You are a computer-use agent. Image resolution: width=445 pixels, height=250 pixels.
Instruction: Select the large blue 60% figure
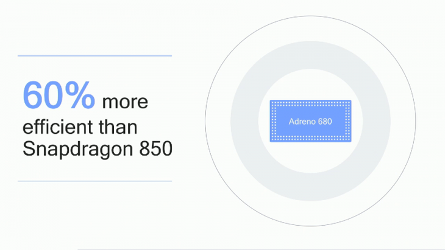(59, 95)
